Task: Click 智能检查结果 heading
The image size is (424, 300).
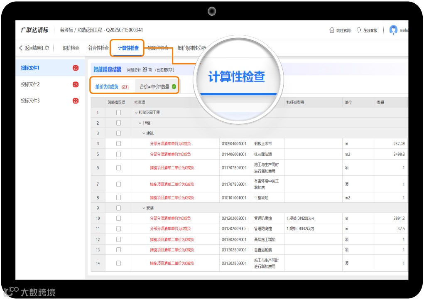Action: pyautogui.click(x=108, y=69)
